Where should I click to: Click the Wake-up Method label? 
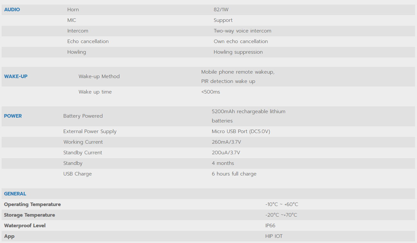pos(99,76)
